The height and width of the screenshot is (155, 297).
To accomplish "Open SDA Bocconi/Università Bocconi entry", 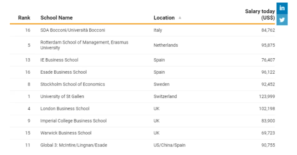I will [73, 30].
